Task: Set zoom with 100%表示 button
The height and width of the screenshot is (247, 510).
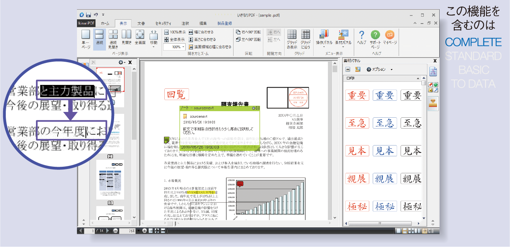Action: click(175, 32)
